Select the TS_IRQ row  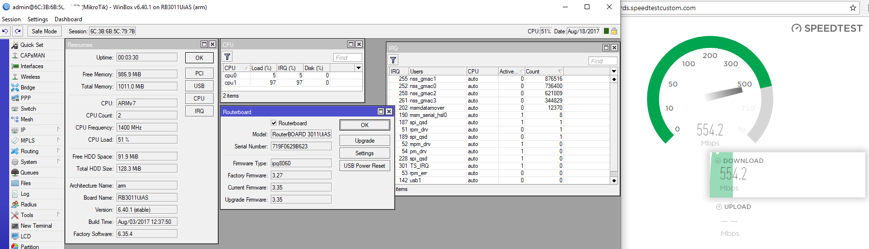tap(500, 166)
